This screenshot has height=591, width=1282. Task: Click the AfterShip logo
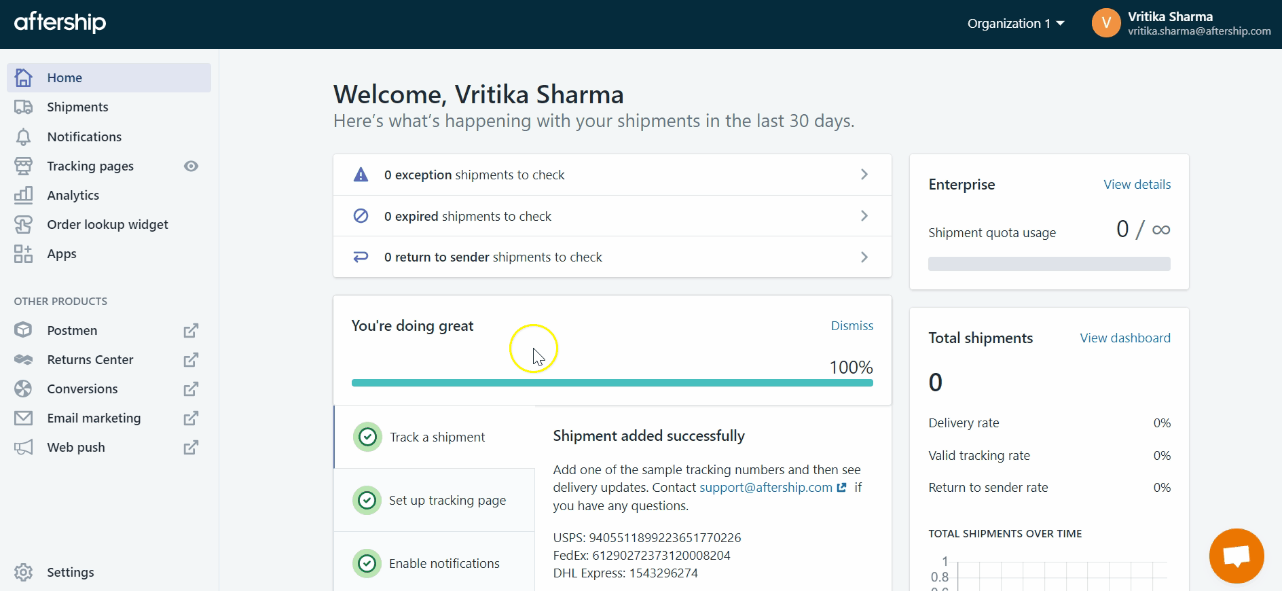point(60,22)
